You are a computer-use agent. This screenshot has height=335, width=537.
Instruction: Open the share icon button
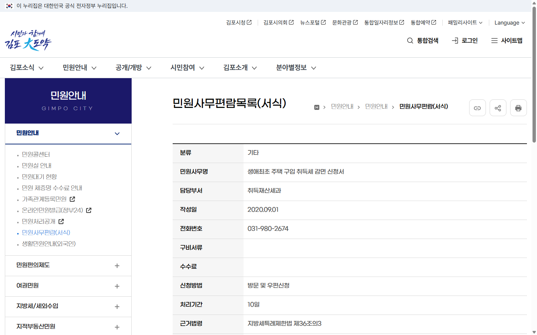(x=498, y=108)
